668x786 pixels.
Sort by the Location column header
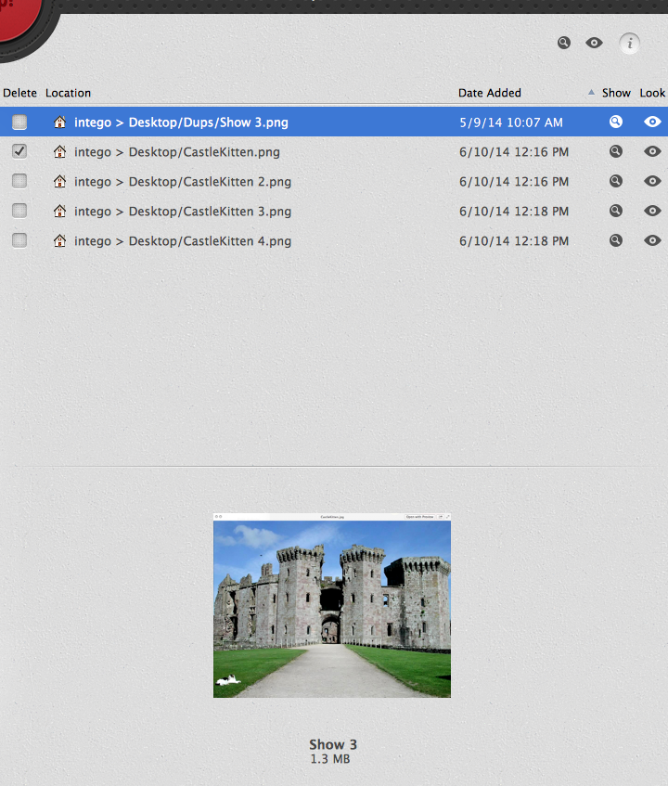point(68,93)
